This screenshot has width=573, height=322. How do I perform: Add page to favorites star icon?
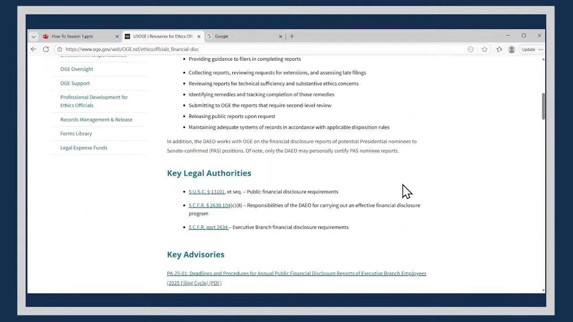click(x=484, y=49)
